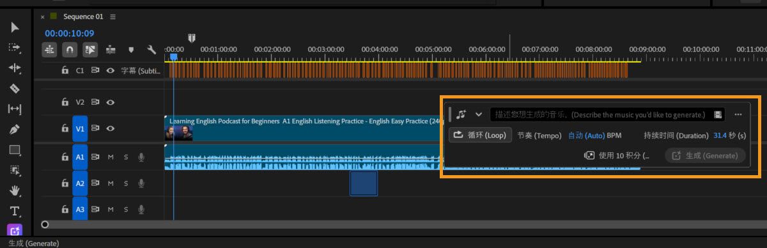Toggle the Loop button

pos(480,136)
